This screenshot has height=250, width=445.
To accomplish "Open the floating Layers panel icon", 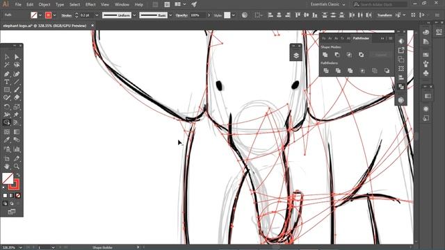I will click(296, 56).
